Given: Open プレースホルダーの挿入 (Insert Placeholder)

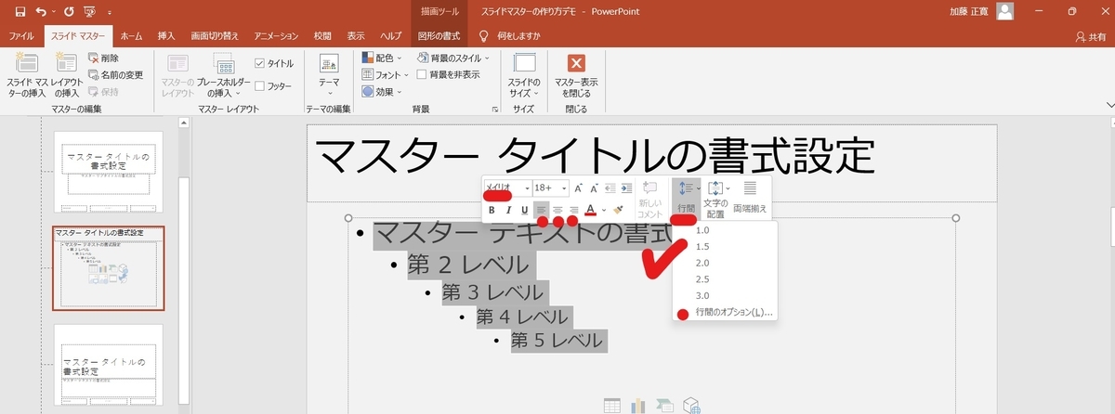Looking at the screenshot, I should pos(224,74).
